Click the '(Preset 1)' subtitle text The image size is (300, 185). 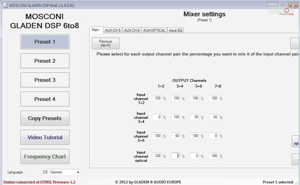tap(204, 20)
